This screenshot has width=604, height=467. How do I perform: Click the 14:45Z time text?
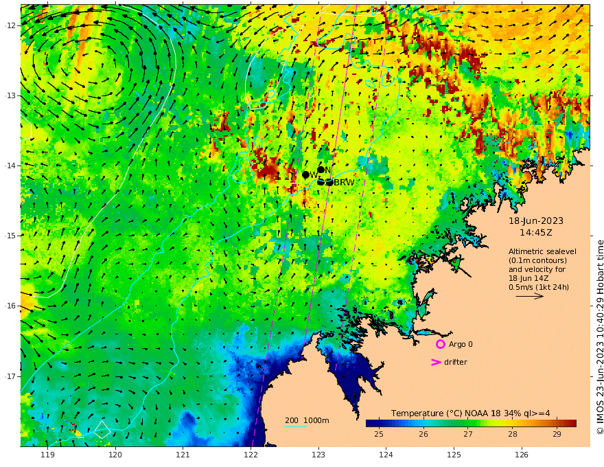coord(536,233)
